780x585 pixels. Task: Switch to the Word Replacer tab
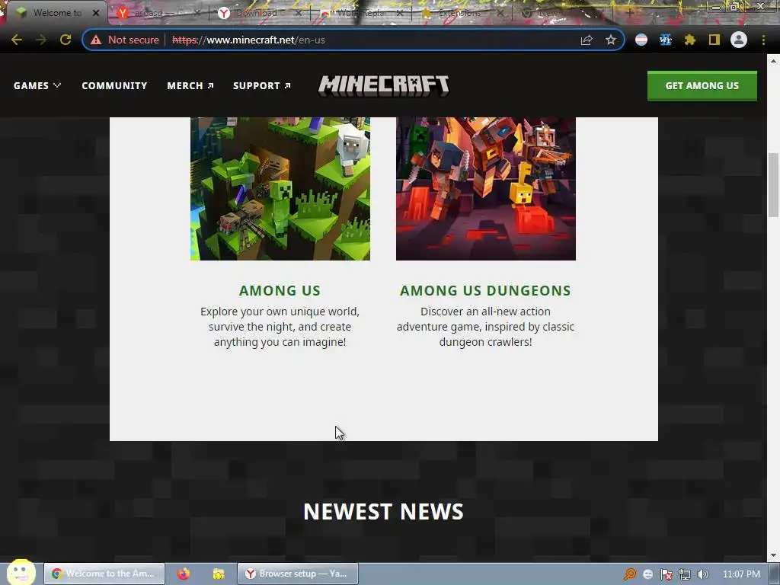pos(360,13)
